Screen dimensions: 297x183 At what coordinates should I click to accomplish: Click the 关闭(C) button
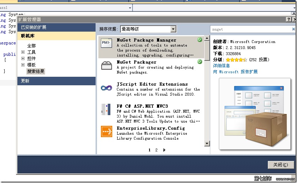coord(281,165)
